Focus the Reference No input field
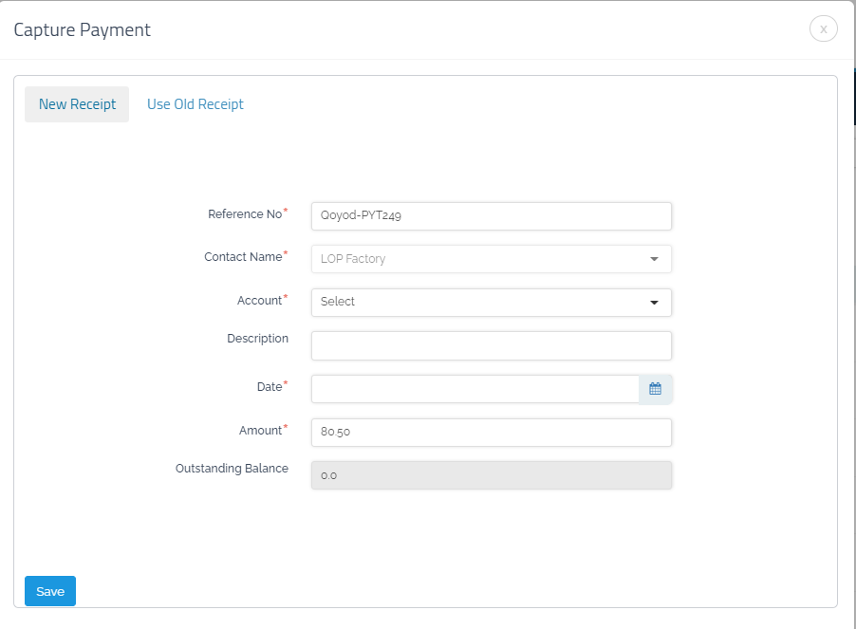The width and height of the screenshot is (856, 629). point(491,215)
